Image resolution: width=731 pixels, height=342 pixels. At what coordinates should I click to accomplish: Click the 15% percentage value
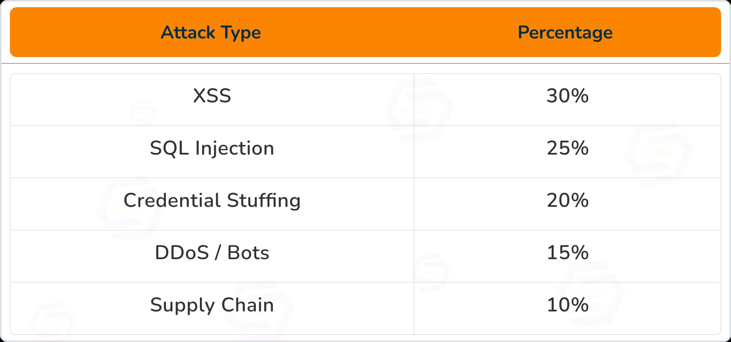pos(568,253)
